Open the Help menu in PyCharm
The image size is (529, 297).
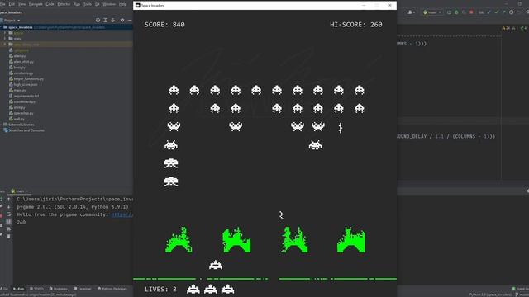coord(123,4)
